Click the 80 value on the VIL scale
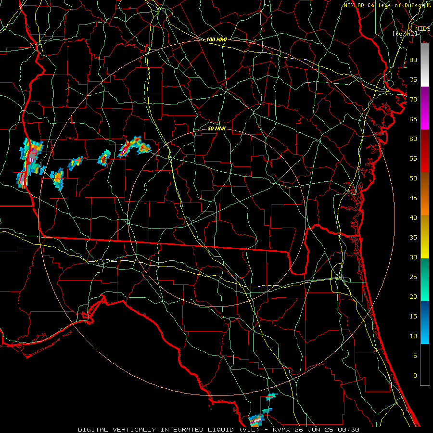Screen dimensions: 433x433 pos(413,60)
